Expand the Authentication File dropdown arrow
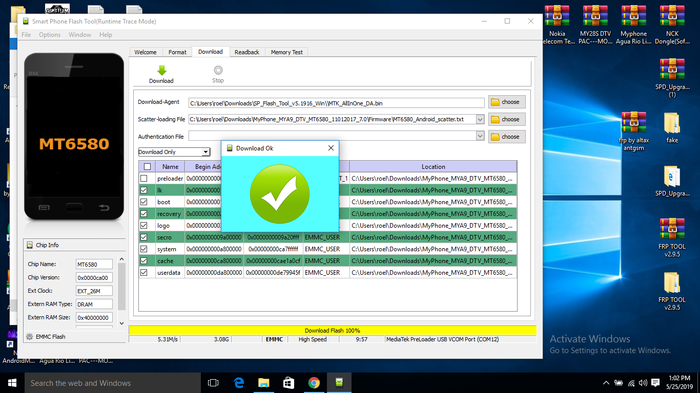This screenshot has width=700, height=393. point(480,137)
